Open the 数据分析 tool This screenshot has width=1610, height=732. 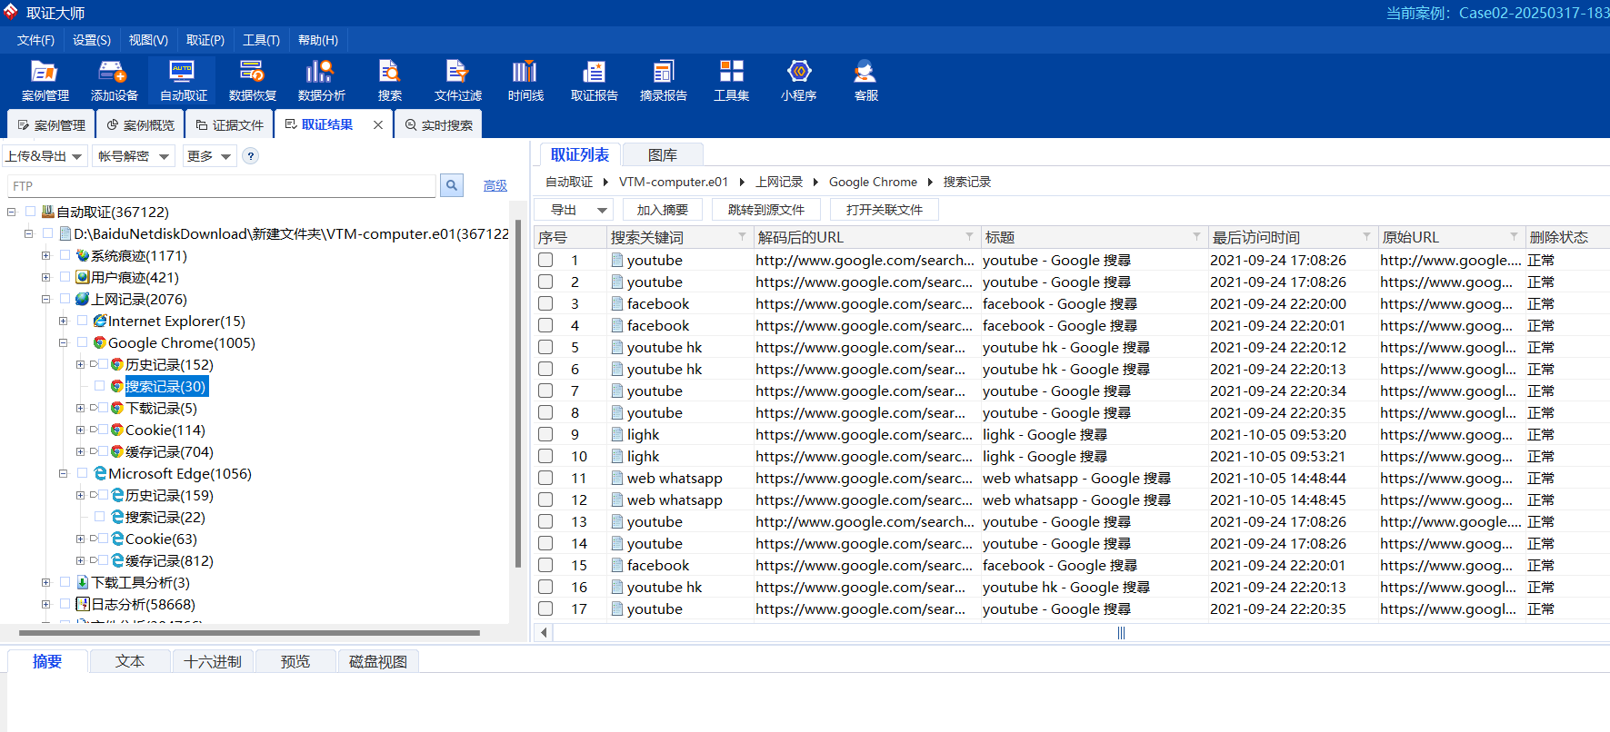[321, 81]
